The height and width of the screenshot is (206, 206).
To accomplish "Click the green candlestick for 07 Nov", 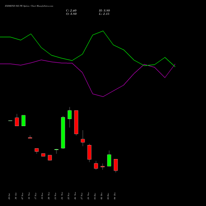I will click(x=23, y=121).
